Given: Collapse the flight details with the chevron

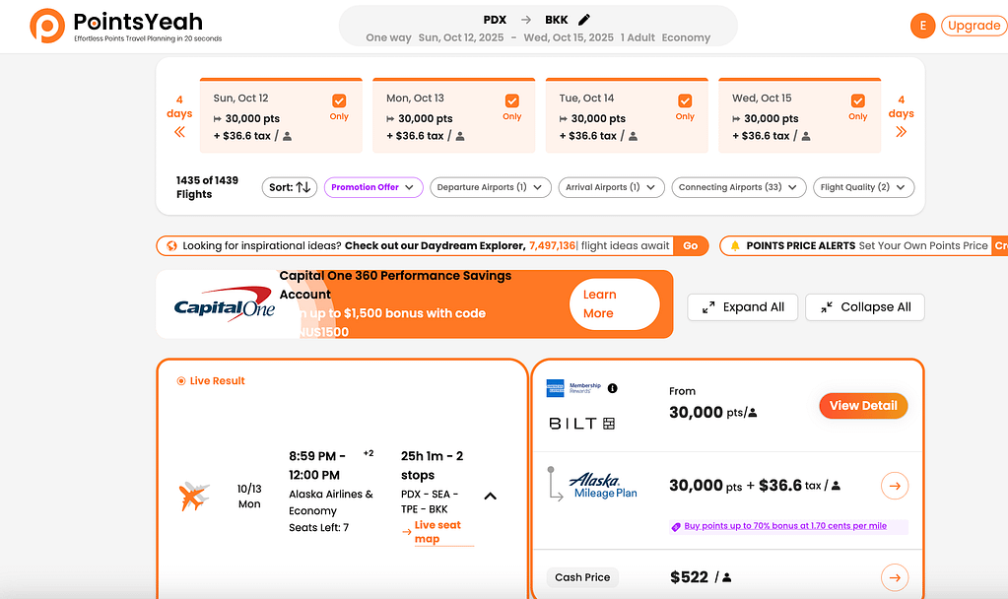Looking at the screenshot, I should [491, 496].
